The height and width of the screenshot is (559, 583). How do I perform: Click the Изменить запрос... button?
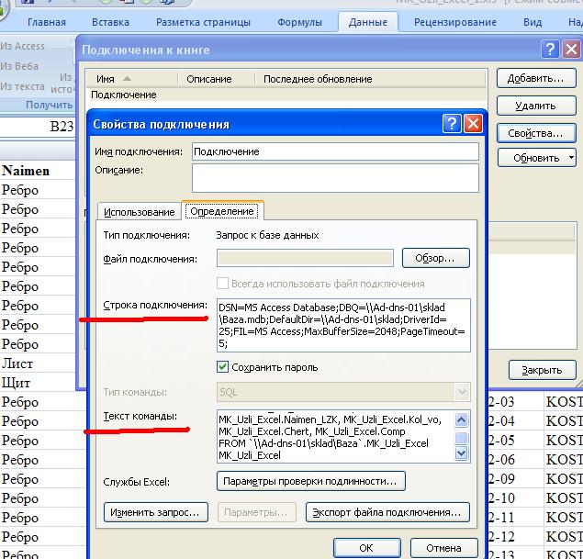click(x=155, y=512)
